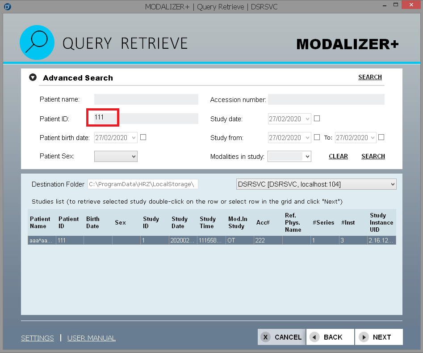Collapse the Advanced Search section arrow
Viewport: 423px width, 353px height.
pyautogui.click(x=33, y=77)
